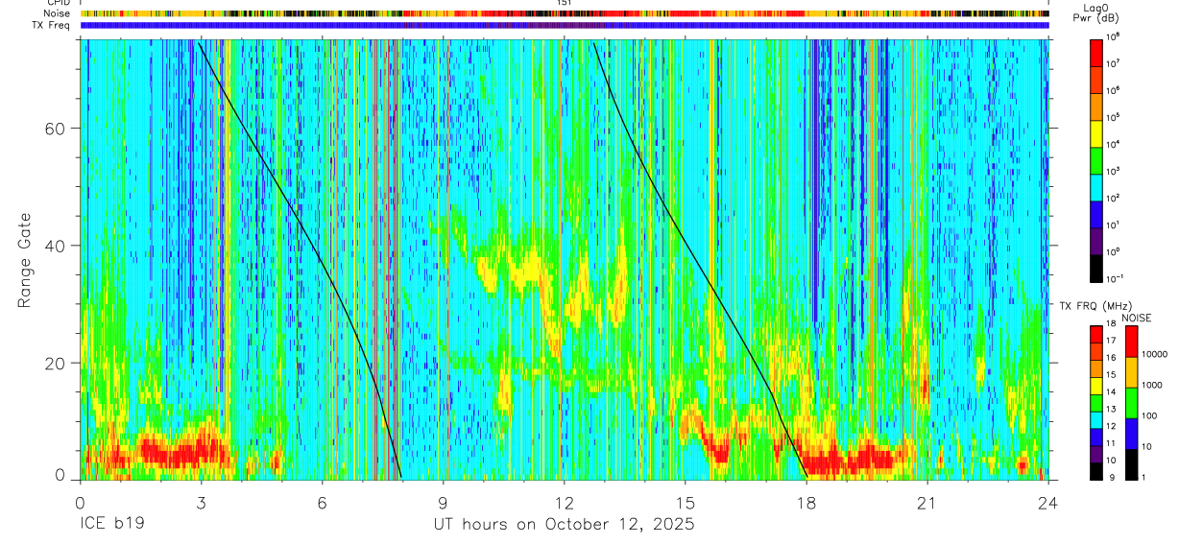This screenshot has width=1179, height=544.
Task: Click the 10^4 label on power colorbar
Action: tap(1113, 144)
